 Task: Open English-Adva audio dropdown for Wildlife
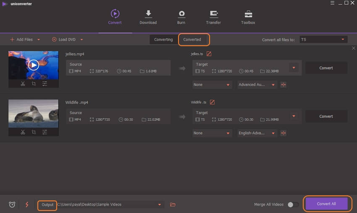[257, 133]
